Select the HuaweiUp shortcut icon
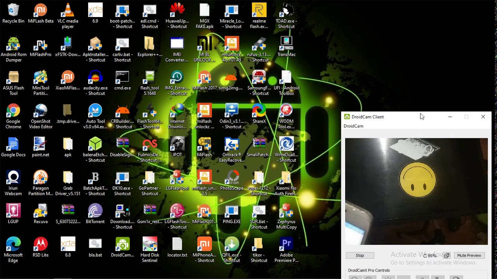 coord(177,16)
